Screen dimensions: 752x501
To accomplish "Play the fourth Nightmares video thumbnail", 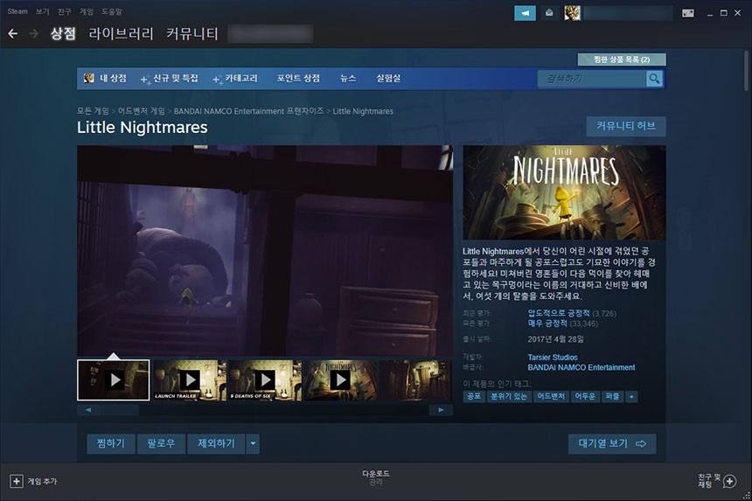I will tap(340, 380).
